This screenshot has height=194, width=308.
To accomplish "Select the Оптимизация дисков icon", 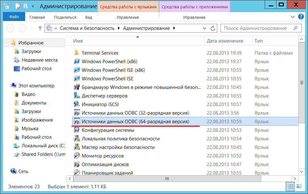I will pyautogui.click(x=77, y=164).
